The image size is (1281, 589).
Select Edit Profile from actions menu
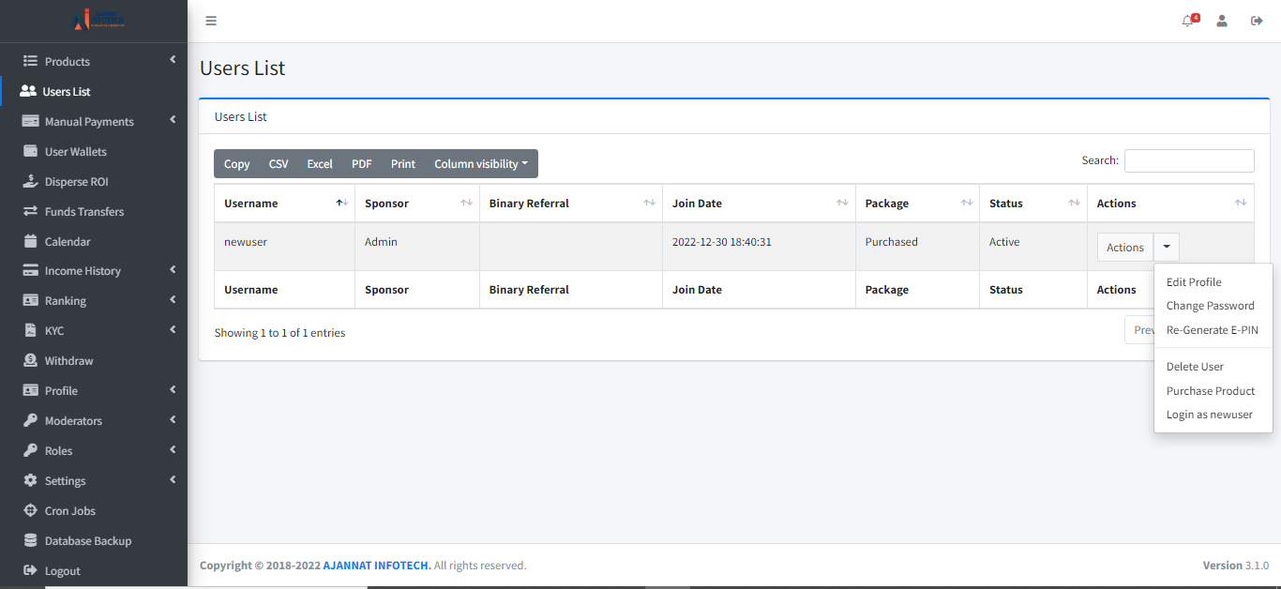(x=1194, y=282)
